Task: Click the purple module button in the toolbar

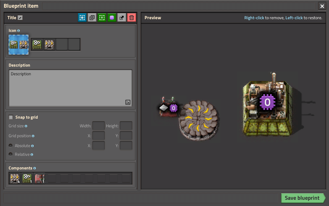Action: (112, 18)
